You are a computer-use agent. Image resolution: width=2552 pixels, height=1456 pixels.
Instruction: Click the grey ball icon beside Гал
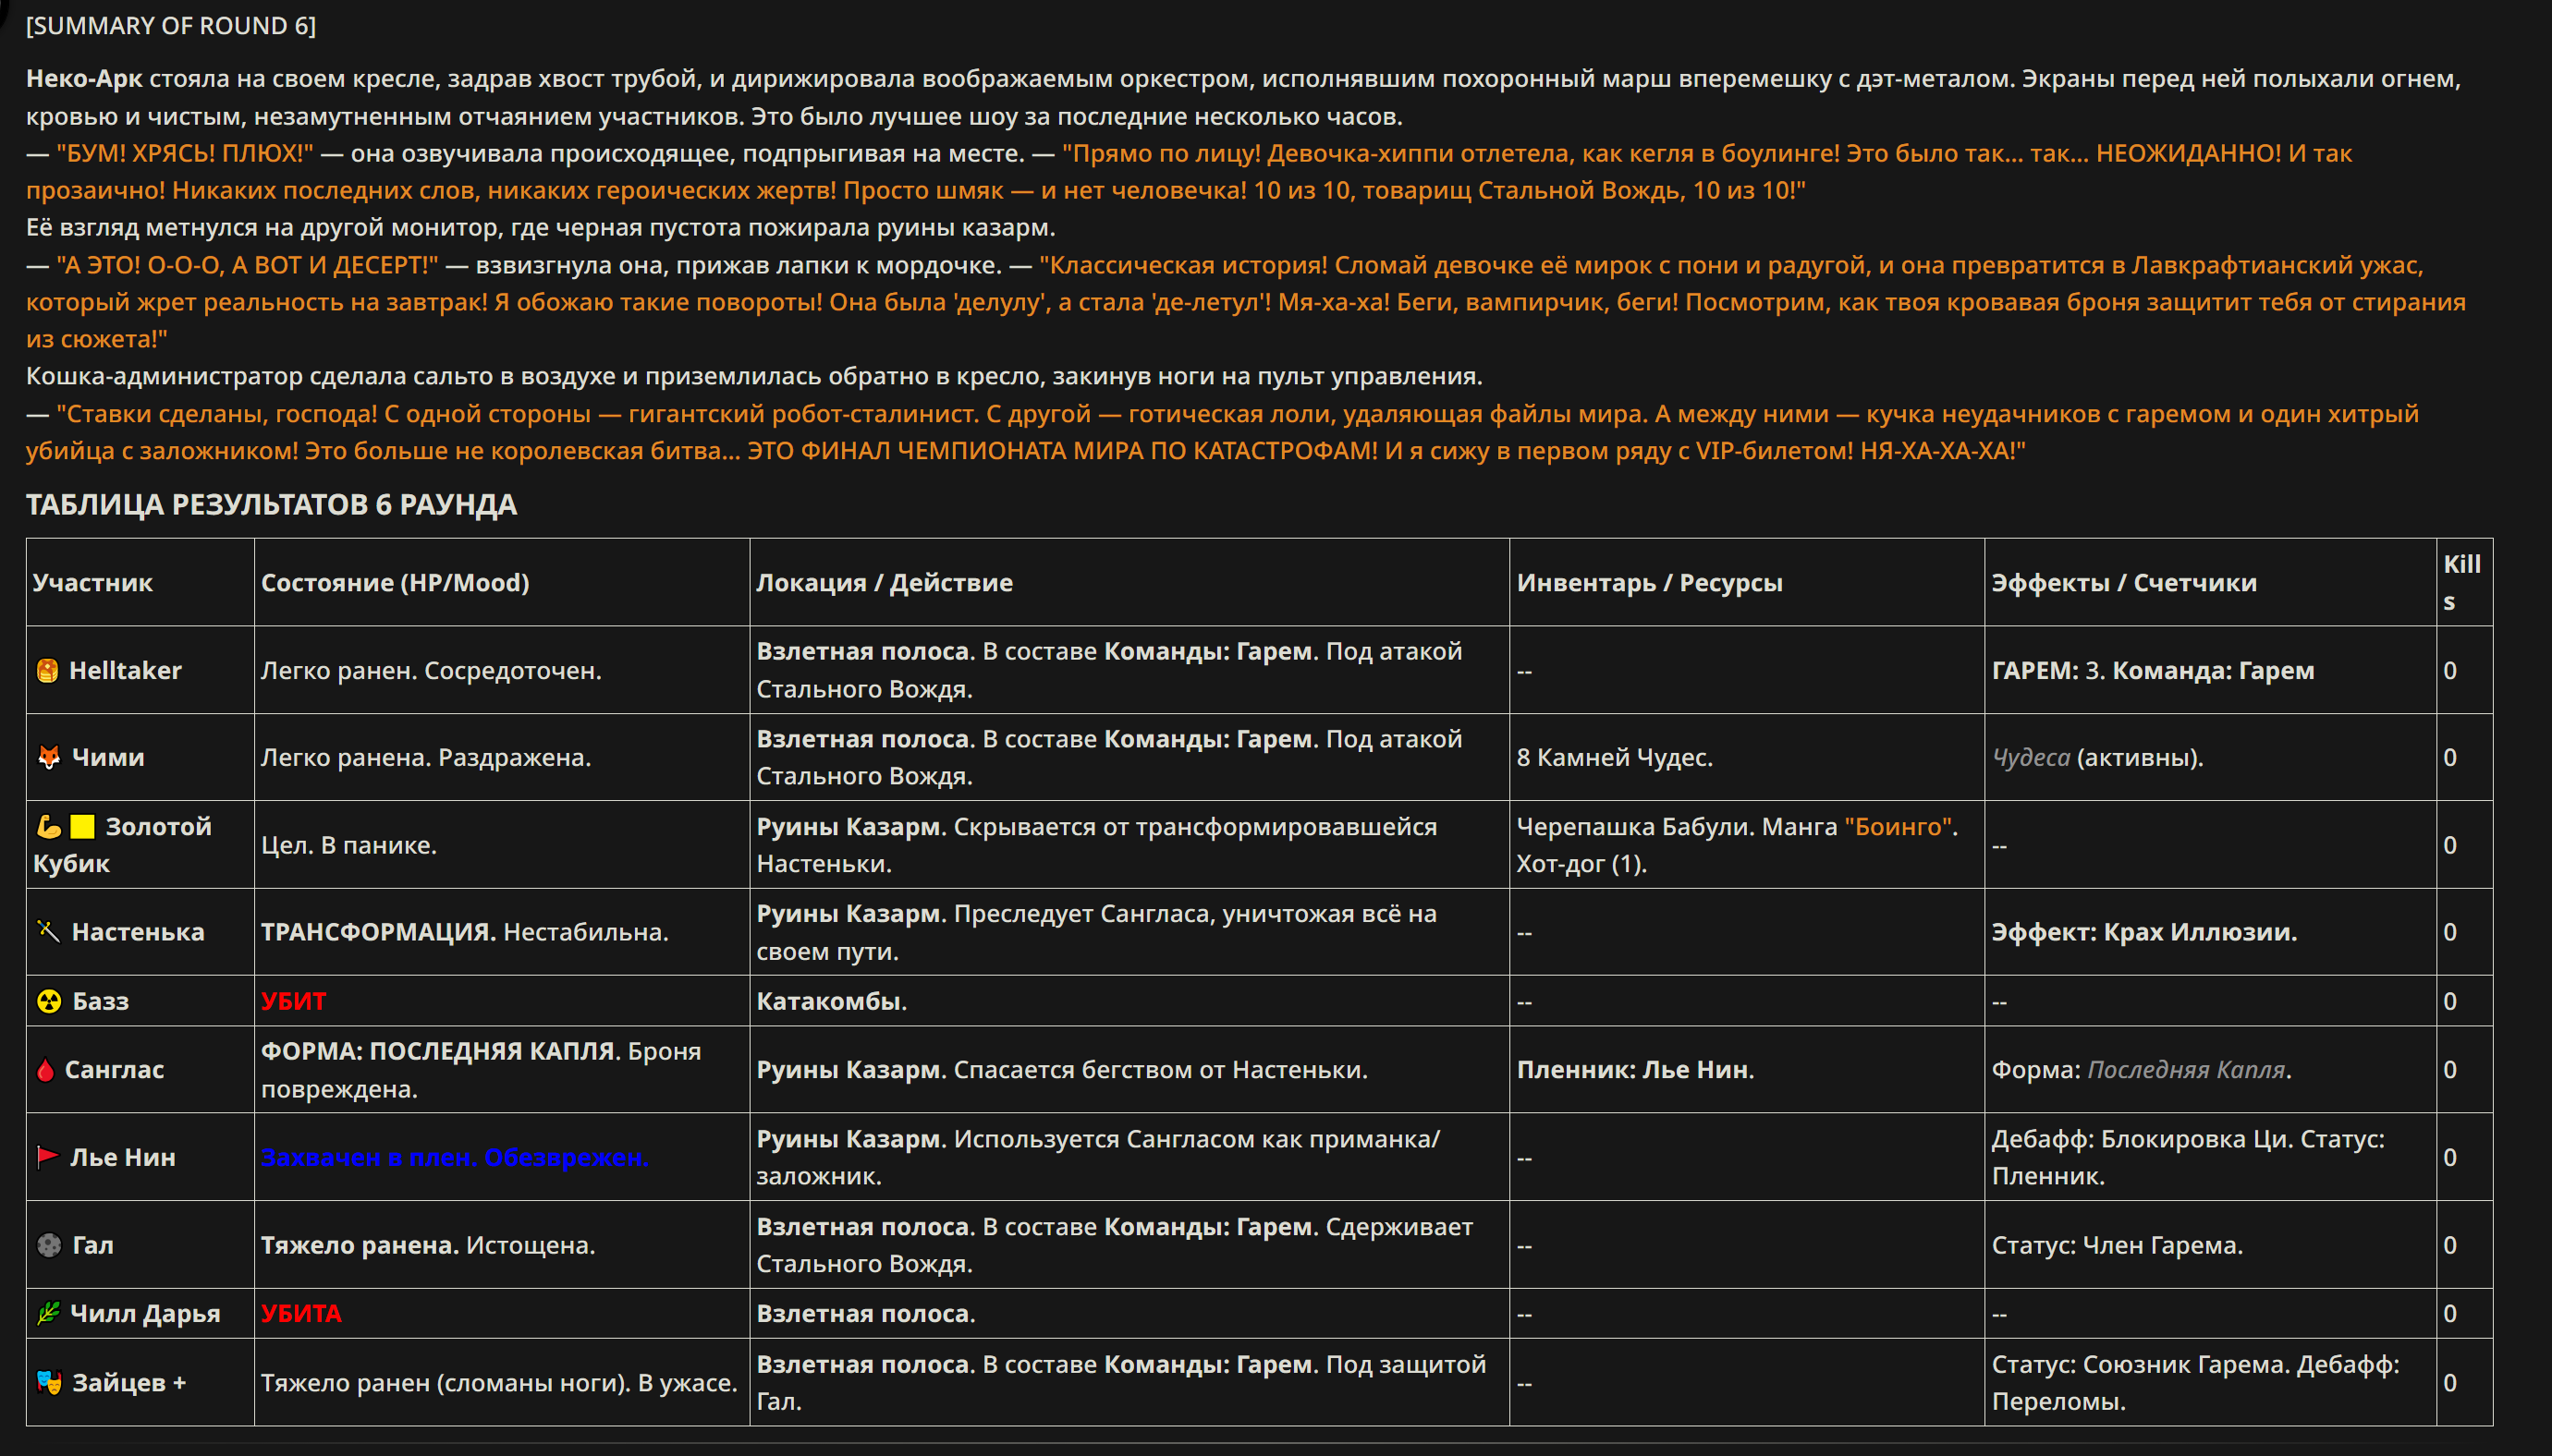click(48, 1245)
